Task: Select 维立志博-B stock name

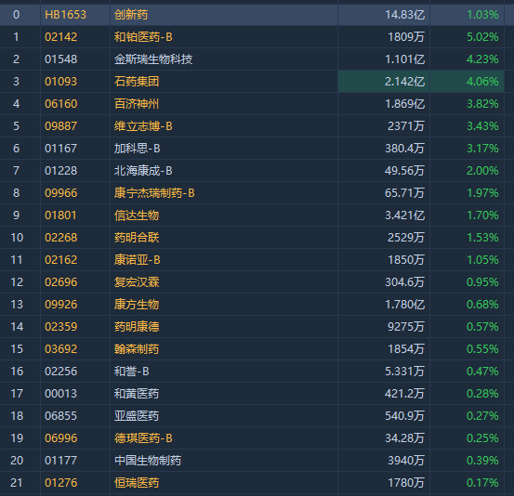Action: click(143, 126)
